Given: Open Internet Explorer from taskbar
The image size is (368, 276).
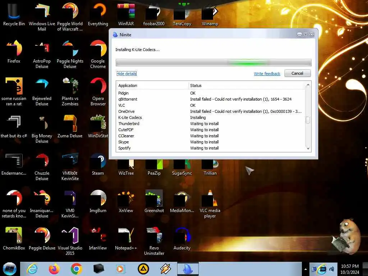Looking at the screenshot, I should tap(32, 269).
